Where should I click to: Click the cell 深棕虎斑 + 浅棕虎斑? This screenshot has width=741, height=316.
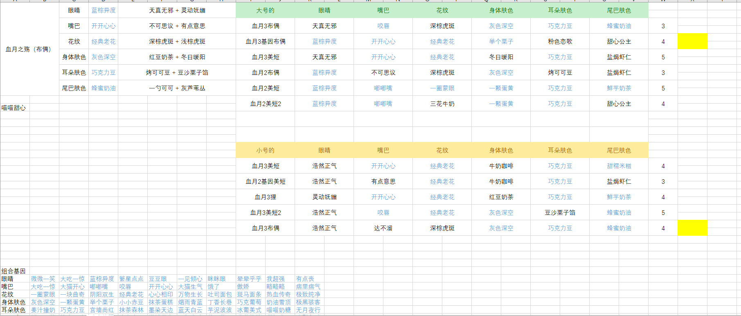(177, 41)
